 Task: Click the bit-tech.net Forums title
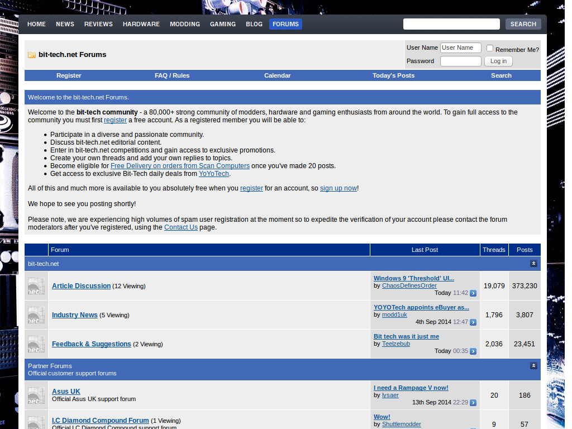point(72,55)
